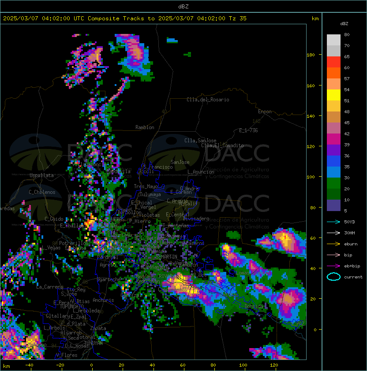Pick the red swatch below the 65 label

click(333, 62)
